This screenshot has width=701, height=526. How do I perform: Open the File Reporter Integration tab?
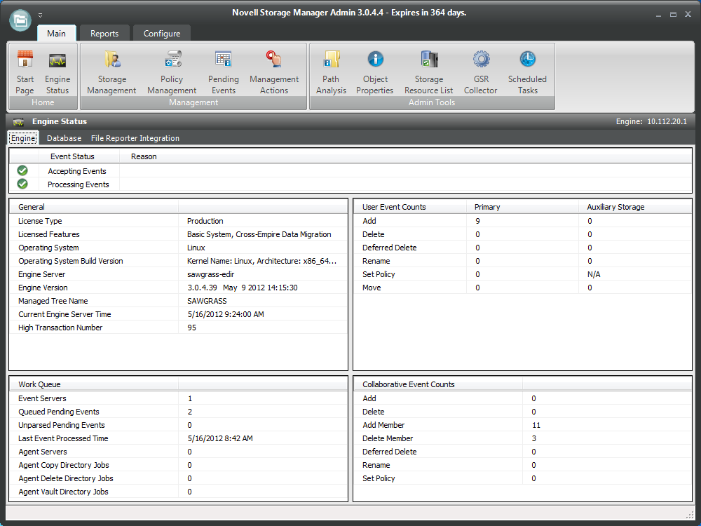tap(135, 138)
